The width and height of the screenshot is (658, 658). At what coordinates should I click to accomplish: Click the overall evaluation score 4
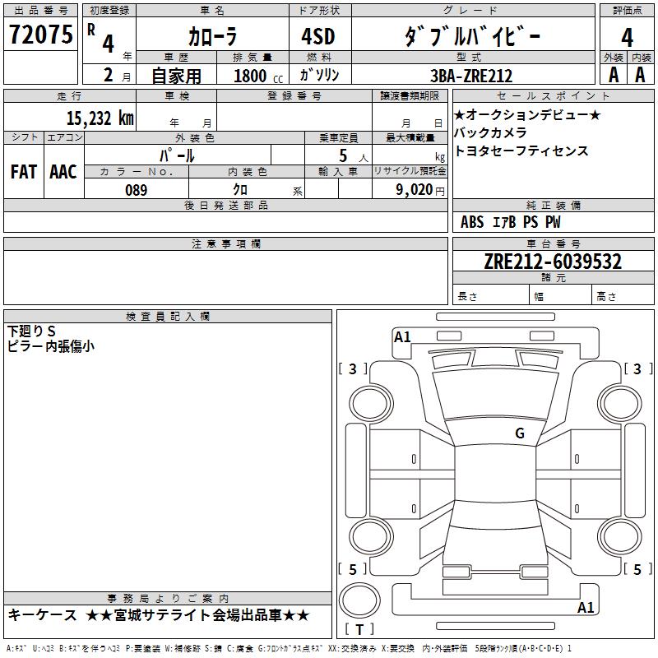627,37
